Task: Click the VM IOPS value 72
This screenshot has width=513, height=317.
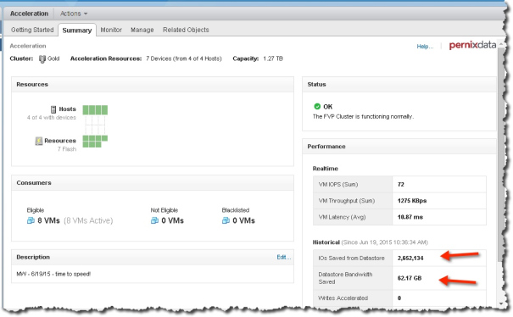Action: pyautogui.click(x=401, y=185)
